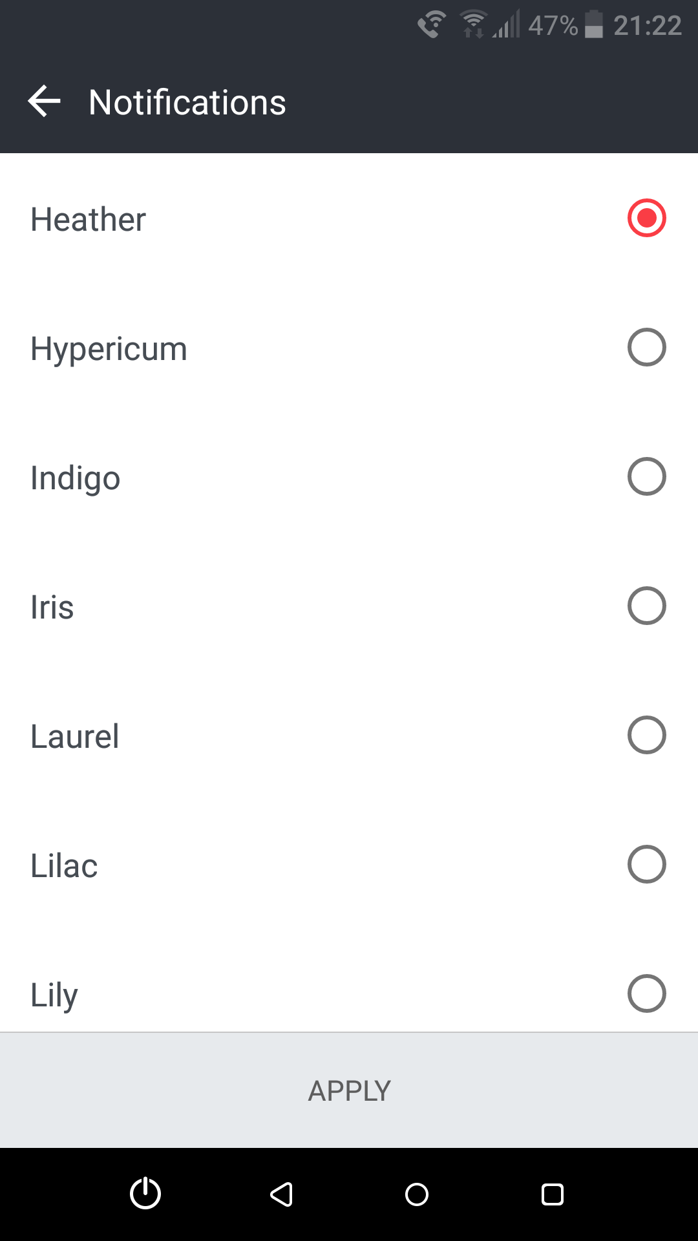Tap the Notifications header title
Screen dimensions: 698x1241
click(187, 102)
